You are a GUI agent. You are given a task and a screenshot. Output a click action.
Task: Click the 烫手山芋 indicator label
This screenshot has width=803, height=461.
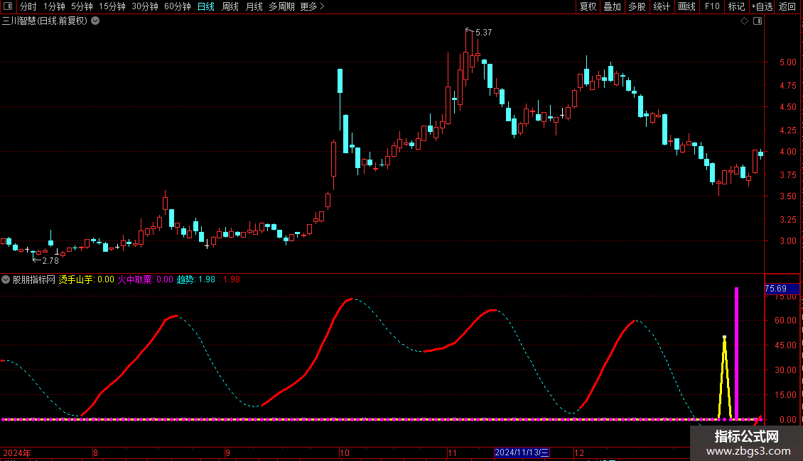(x=76, y=279)
